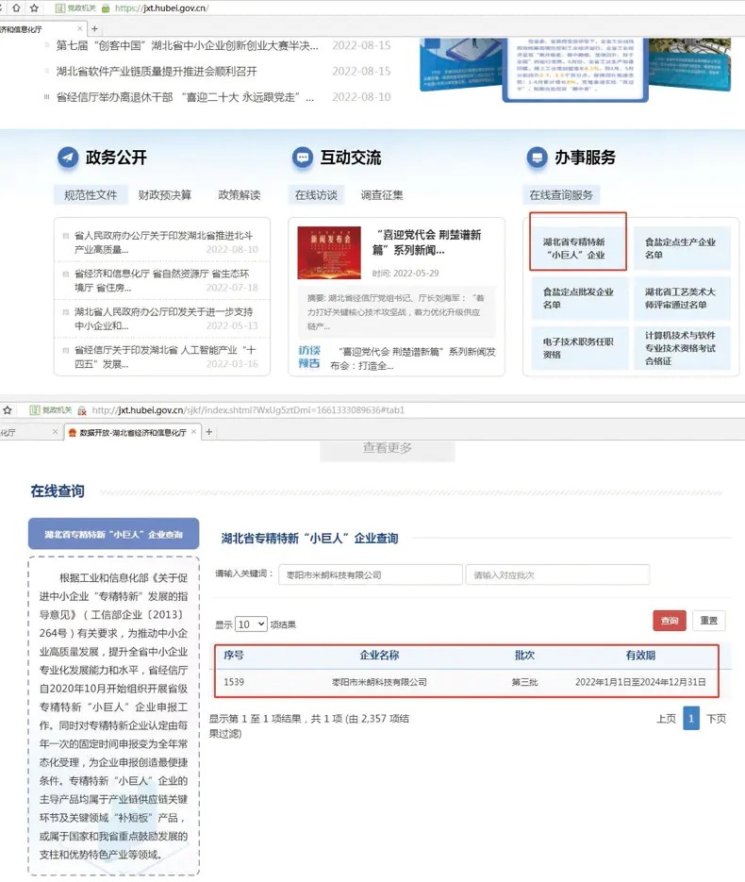Click the favicon on the 数据开放 tab

[72, 433]
